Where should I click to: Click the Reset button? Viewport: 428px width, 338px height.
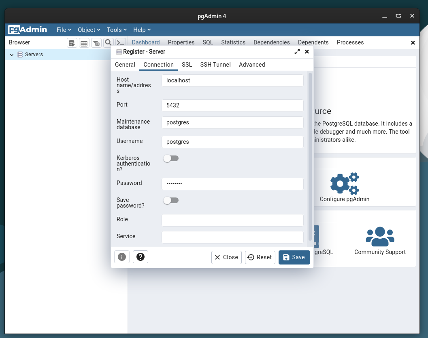click(260, 258)
